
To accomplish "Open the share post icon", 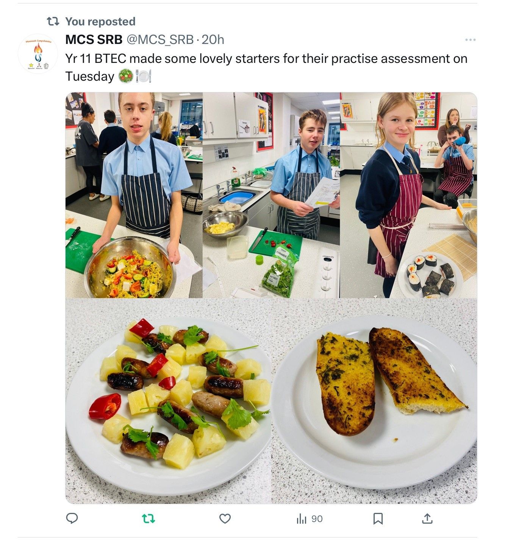I will point(427,518).
